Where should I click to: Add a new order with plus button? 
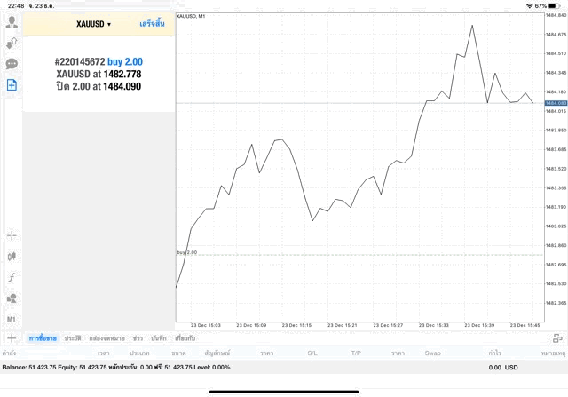[12, 338]
